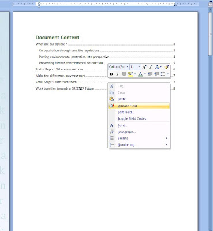Click the 'What are our options?' TOC entry
213x231 pixels.
coord(51,44)
